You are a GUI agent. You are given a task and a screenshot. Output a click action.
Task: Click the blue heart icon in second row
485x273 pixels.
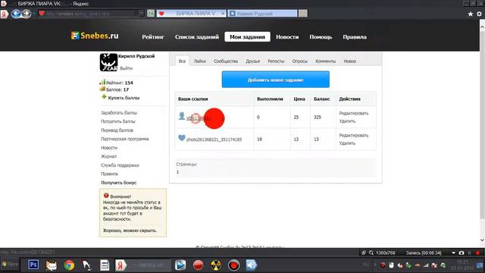(x=182, y=138)
